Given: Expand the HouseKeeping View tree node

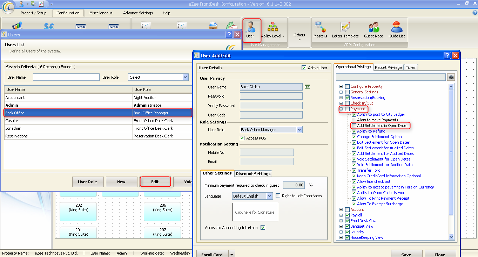Looking at the screenshot, I should click(341, 237).
